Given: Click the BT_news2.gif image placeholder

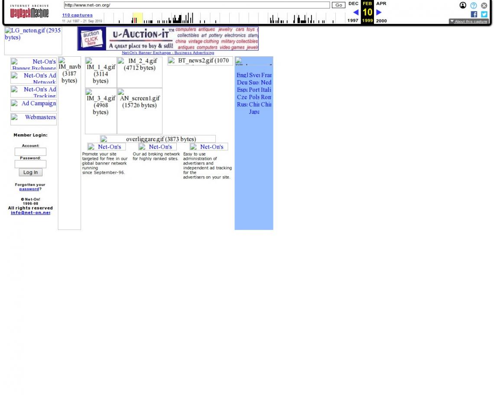Looking at the screenshot, I should point(200,61).
